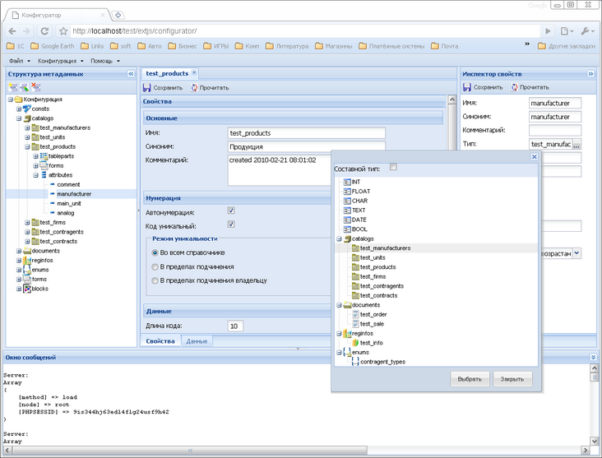Click Прочитать icon in property inspector
The width and height of the screenshot is (602, 458).
pyautogui.click(x=515, y=87)
